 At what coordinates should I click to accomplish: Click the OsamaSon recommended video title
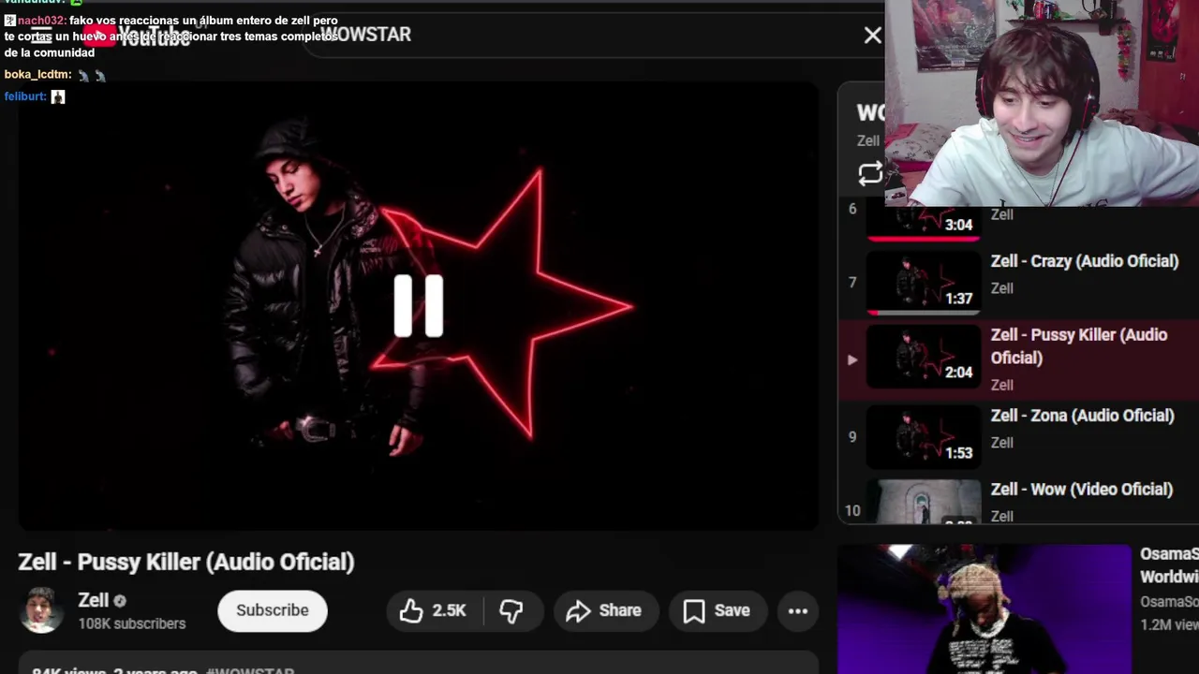(x=1169, y=564)
